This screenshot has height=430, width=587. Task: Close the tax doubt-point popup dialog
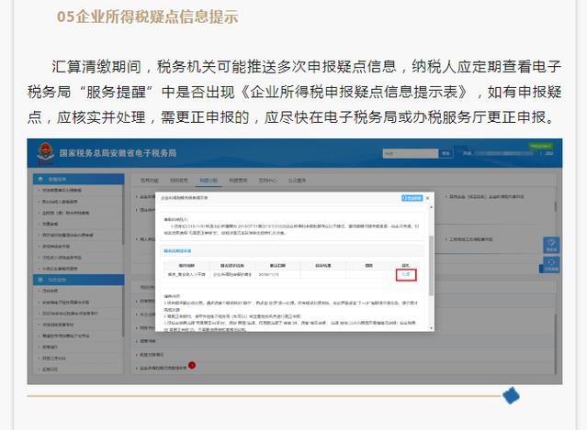click(428, 198)
